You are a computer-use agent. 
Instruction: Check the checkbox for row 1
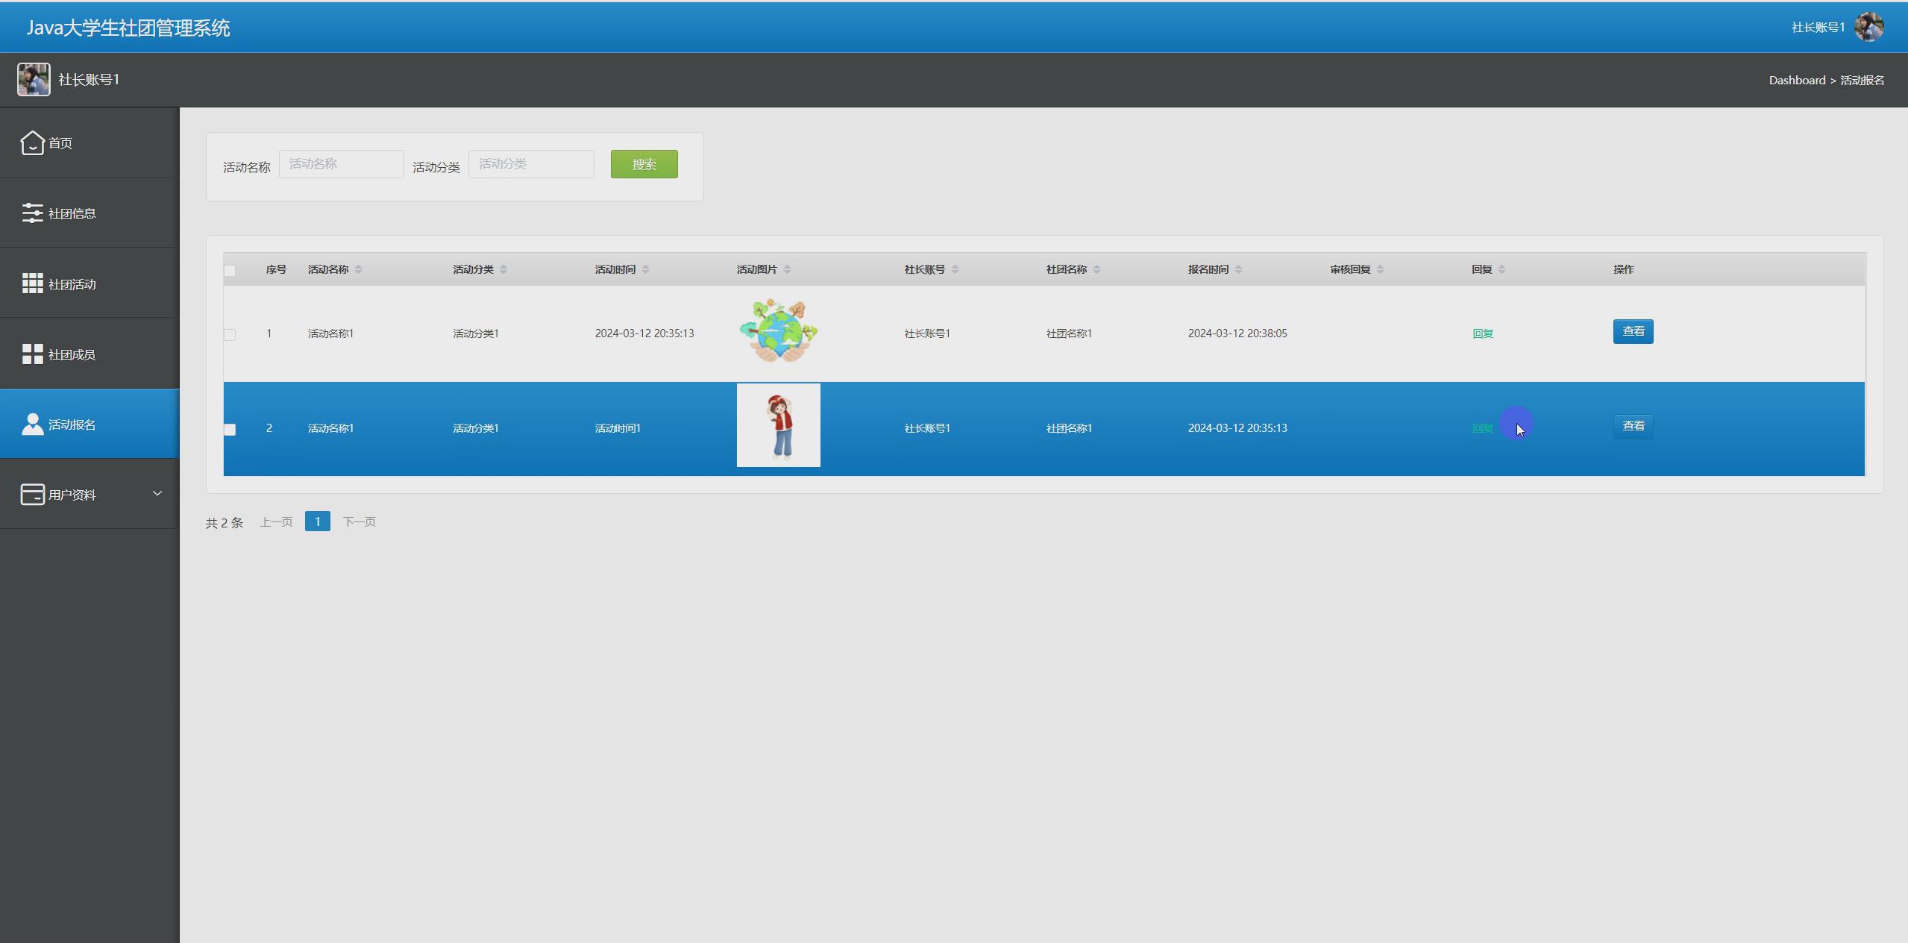(x=230, y=335)
